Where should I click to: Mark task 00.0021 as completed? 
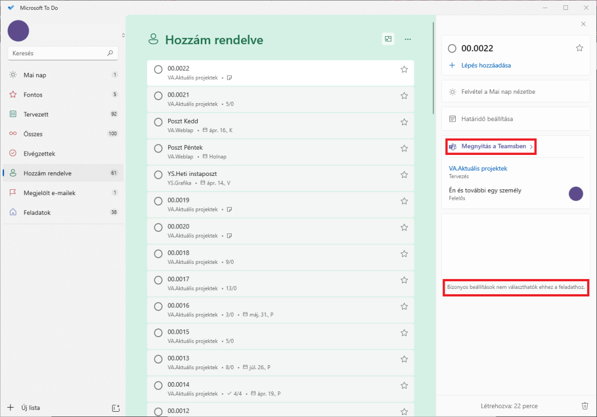[158, 96]
